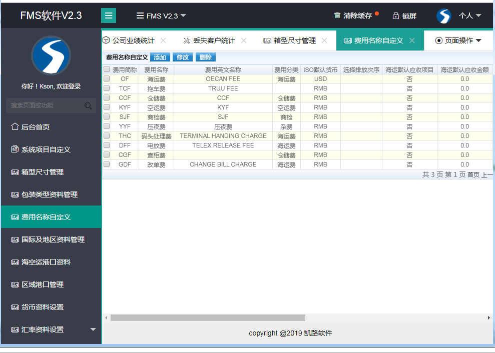Click the home icon for 后台首页
This screenshot has height=353, width=495.
click(15, 126)
